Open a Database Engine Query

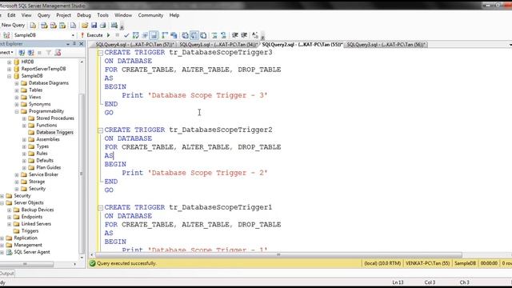[x=33, y=25]
